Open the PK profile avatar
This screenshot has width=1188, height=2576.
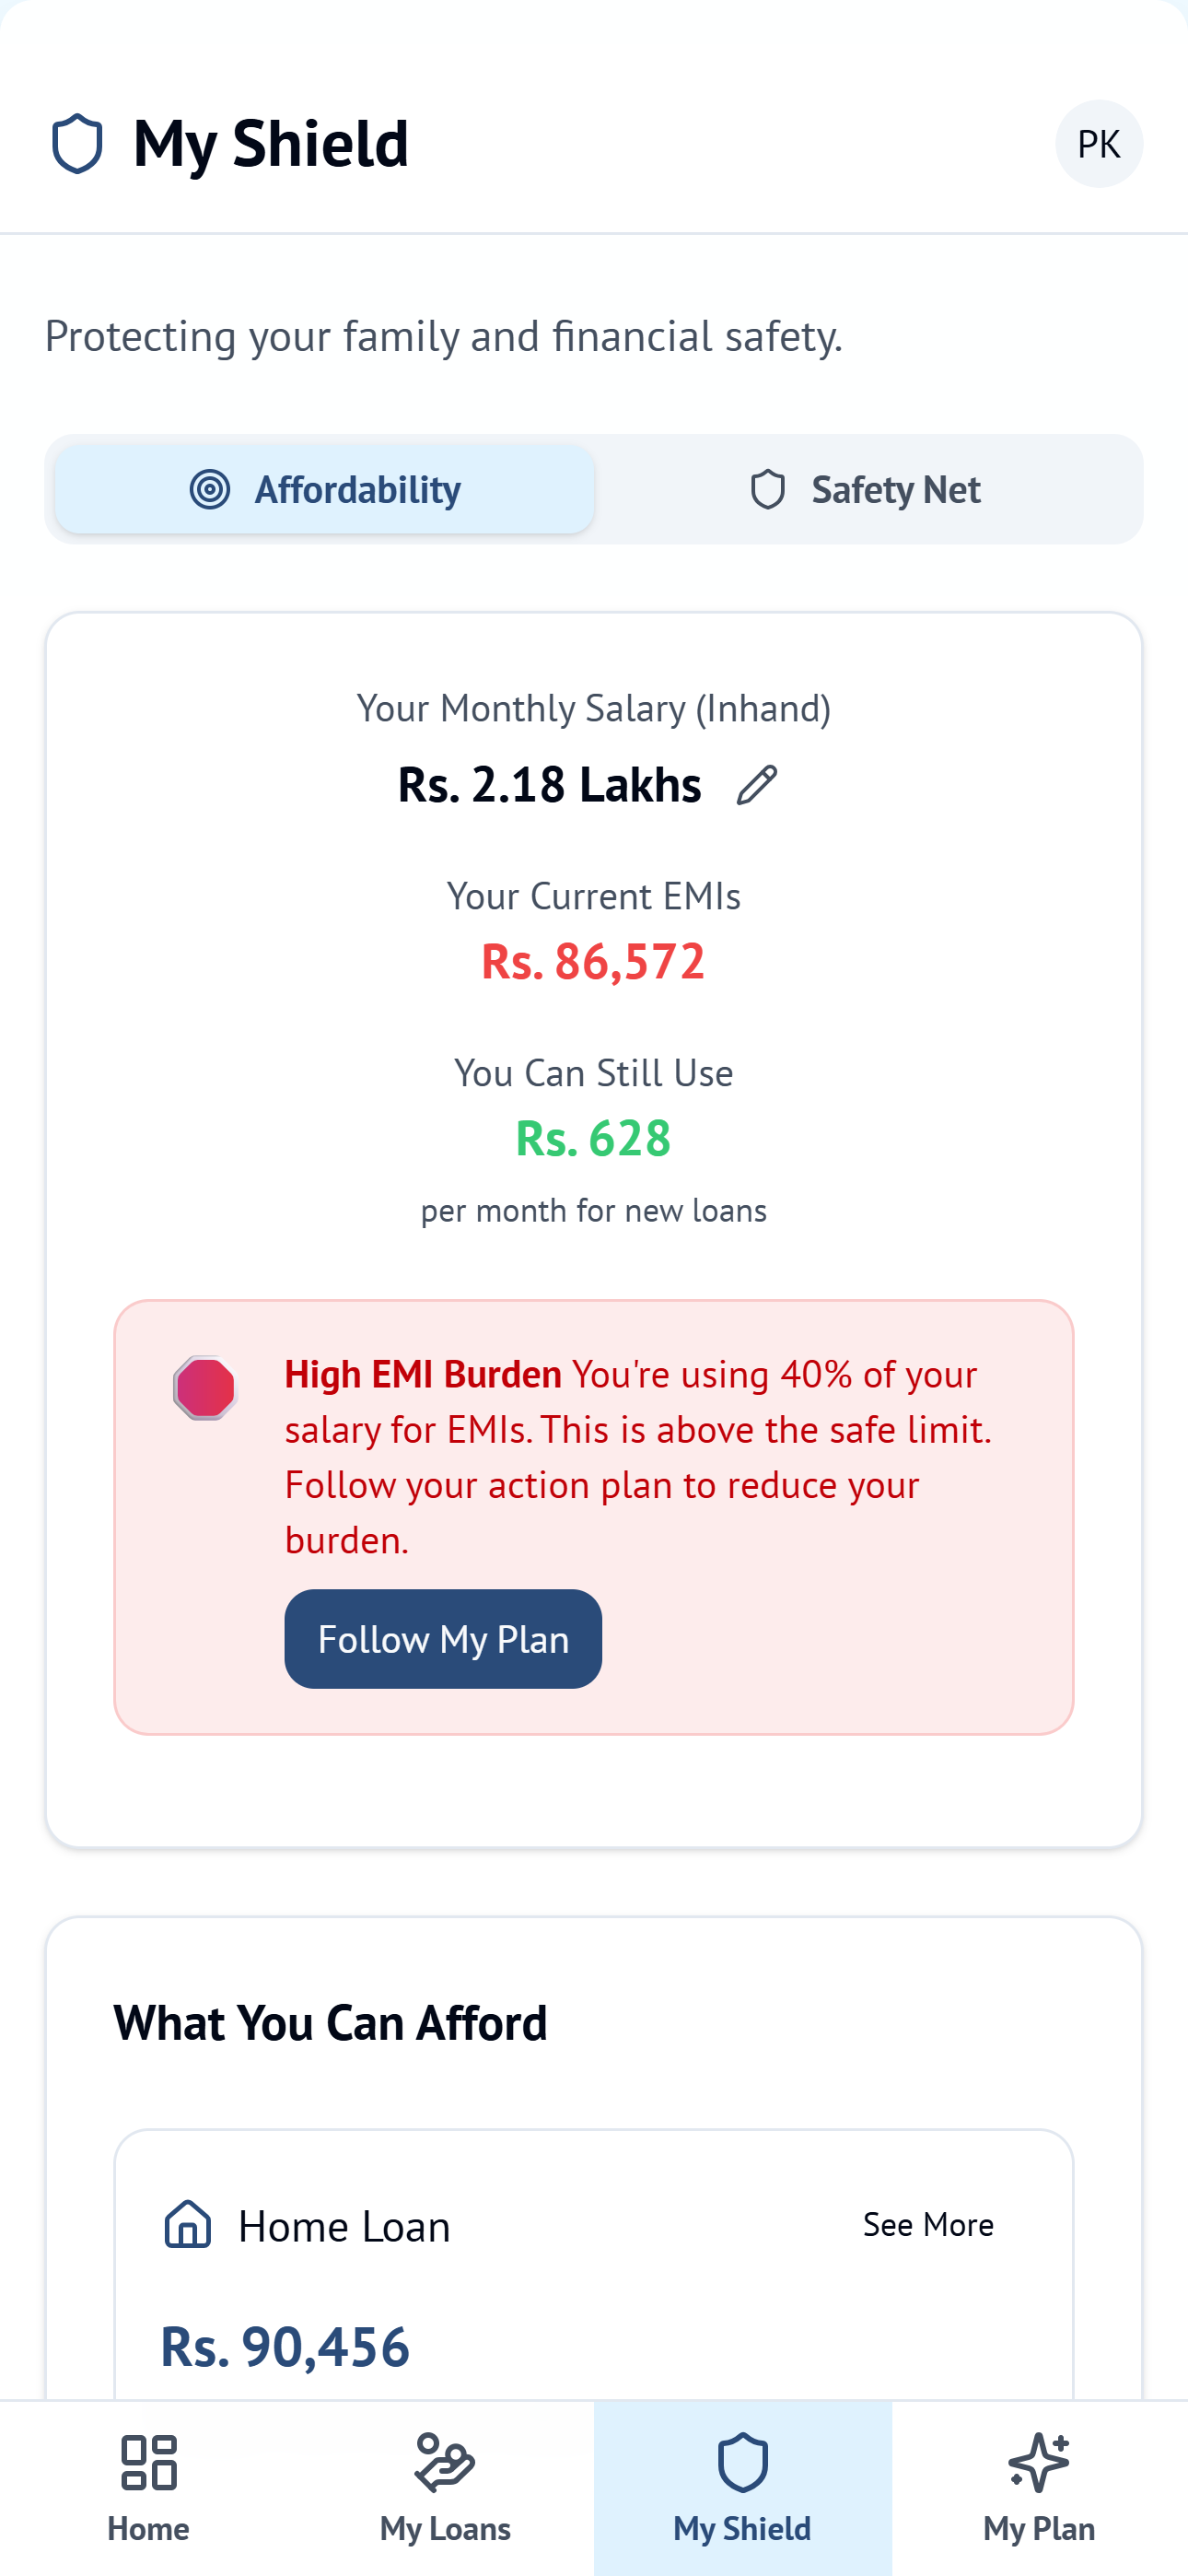[x=1098, y=143]
